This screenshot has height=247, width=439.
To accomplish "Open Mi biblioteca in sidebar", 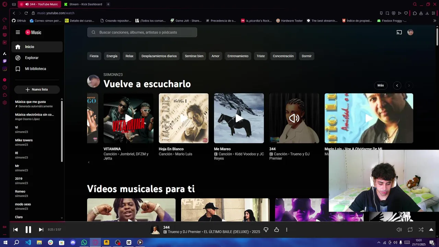I will [37, 69].
